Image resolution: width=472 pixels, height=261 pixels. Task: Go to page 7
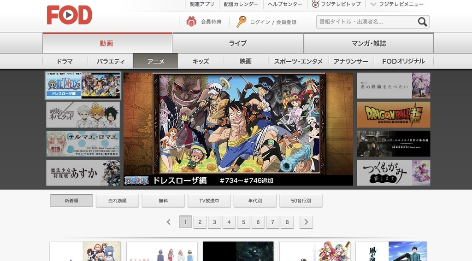pos(273,222)
